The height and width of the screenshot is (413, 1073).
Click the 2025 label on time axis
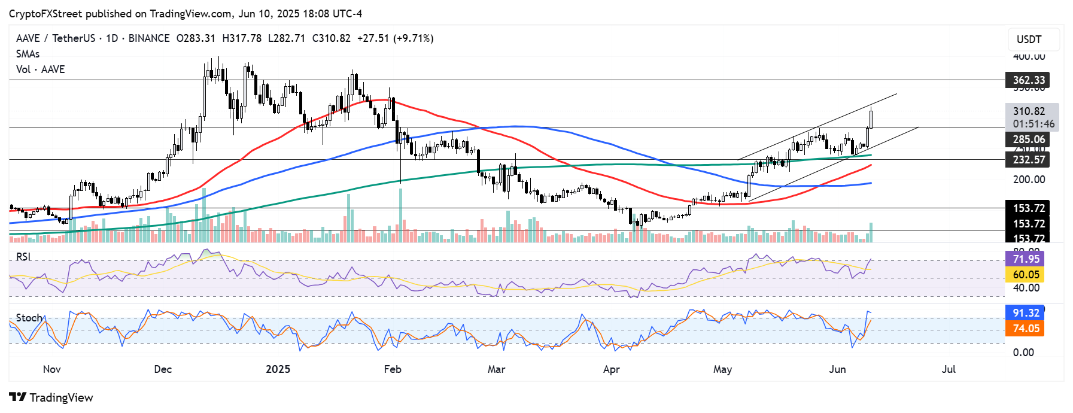tap(278, 369)
